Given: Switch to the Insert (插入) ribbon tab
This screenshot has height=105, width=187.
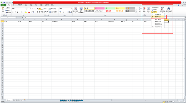Looking at the screenshot, I should click(14, 5).
